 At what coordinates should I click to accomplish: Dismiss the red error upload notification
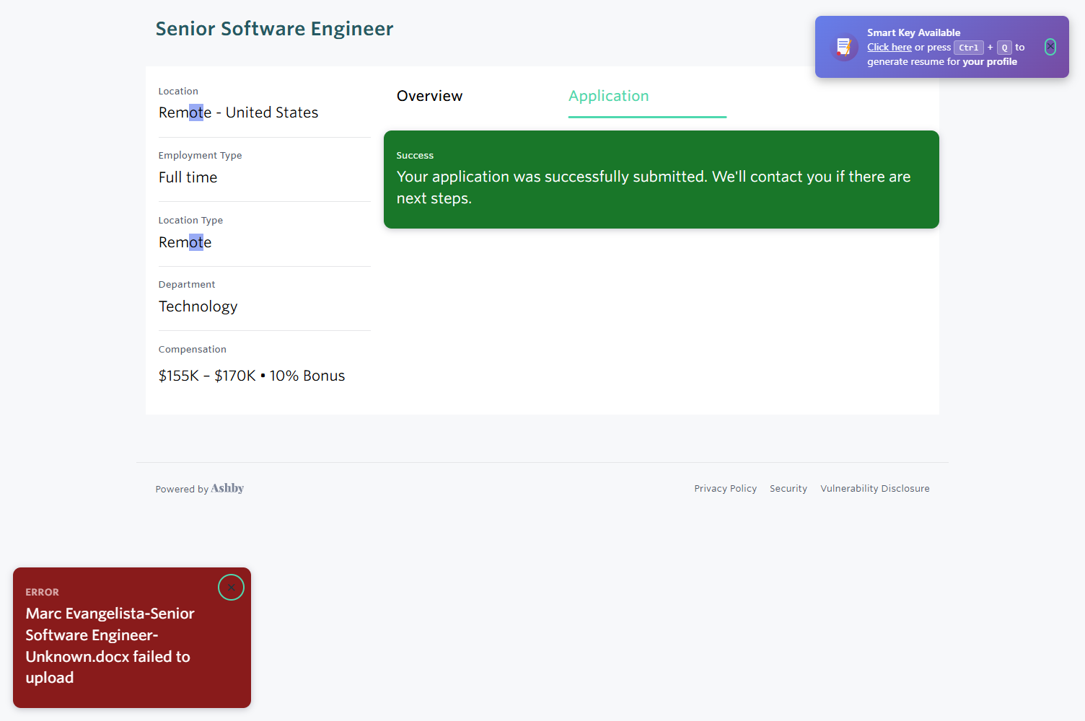(231, 588)
